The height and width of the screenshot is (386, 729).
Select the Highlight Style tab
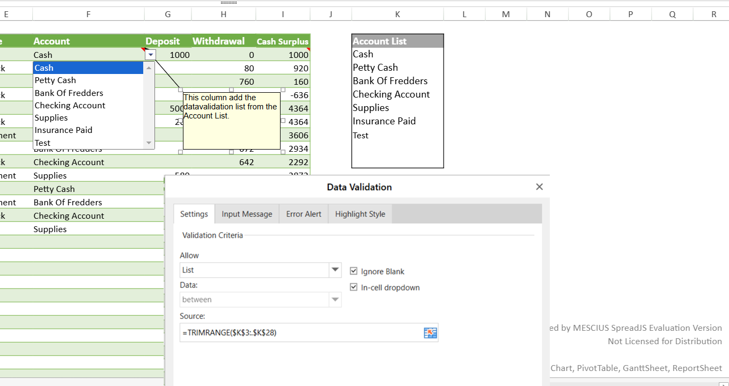tap(360, 214)
